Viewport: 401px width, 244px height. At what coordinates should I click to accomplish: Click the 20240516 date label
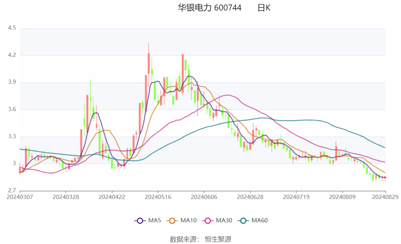click(158, 197)
